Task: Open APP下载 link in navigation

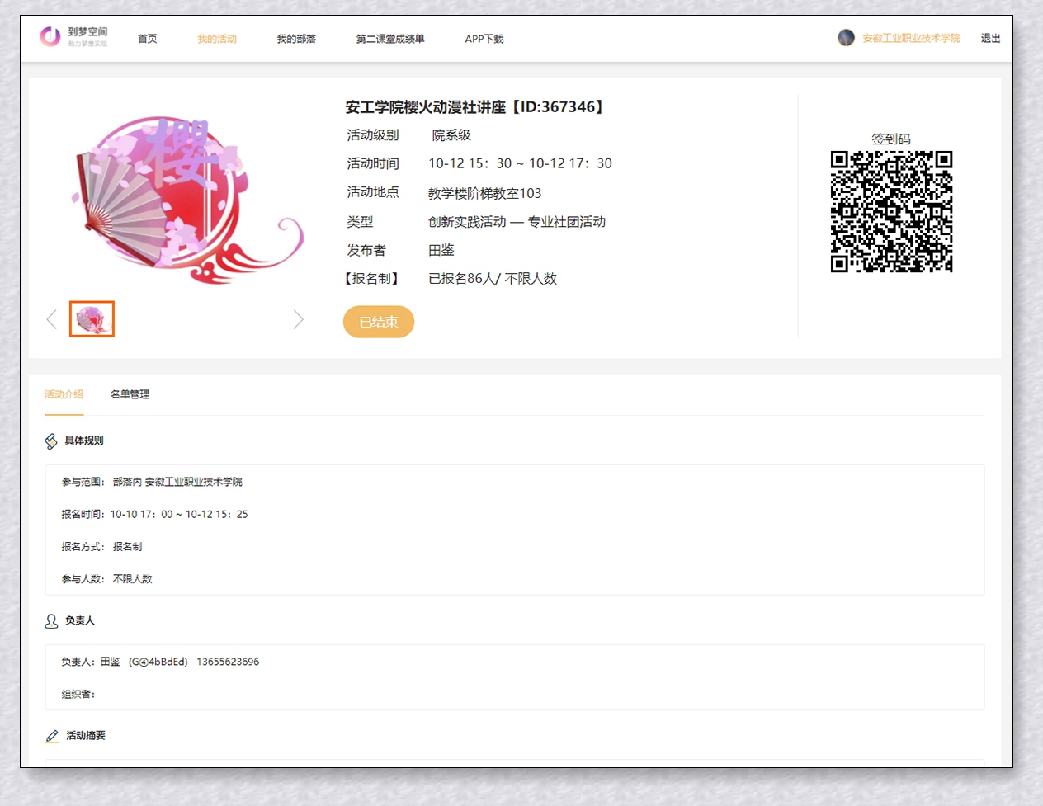Action: (484, 39)
